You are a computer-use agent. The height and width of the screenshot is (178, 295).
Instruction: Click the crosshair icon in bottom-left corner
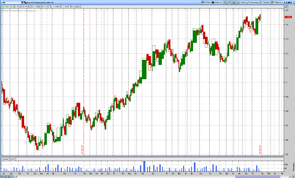tap(2, 177)
